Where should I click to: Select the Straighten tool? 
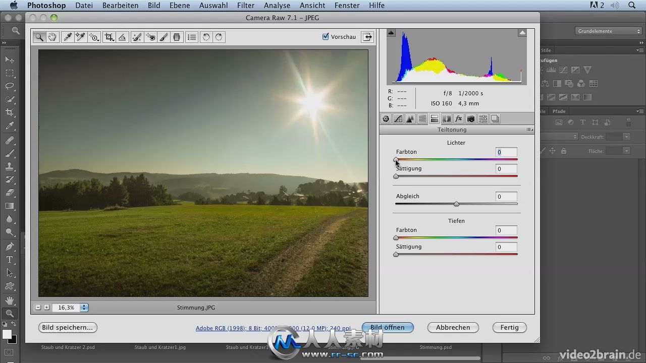[x=122, y=37]
